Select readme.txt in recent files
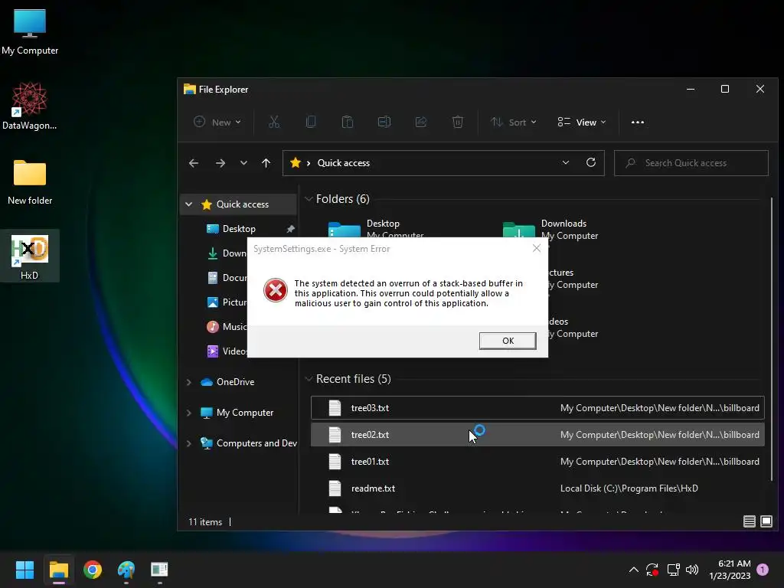Image resolution: width=784 pixels, height=588 pixels. (x=537, y=488)
